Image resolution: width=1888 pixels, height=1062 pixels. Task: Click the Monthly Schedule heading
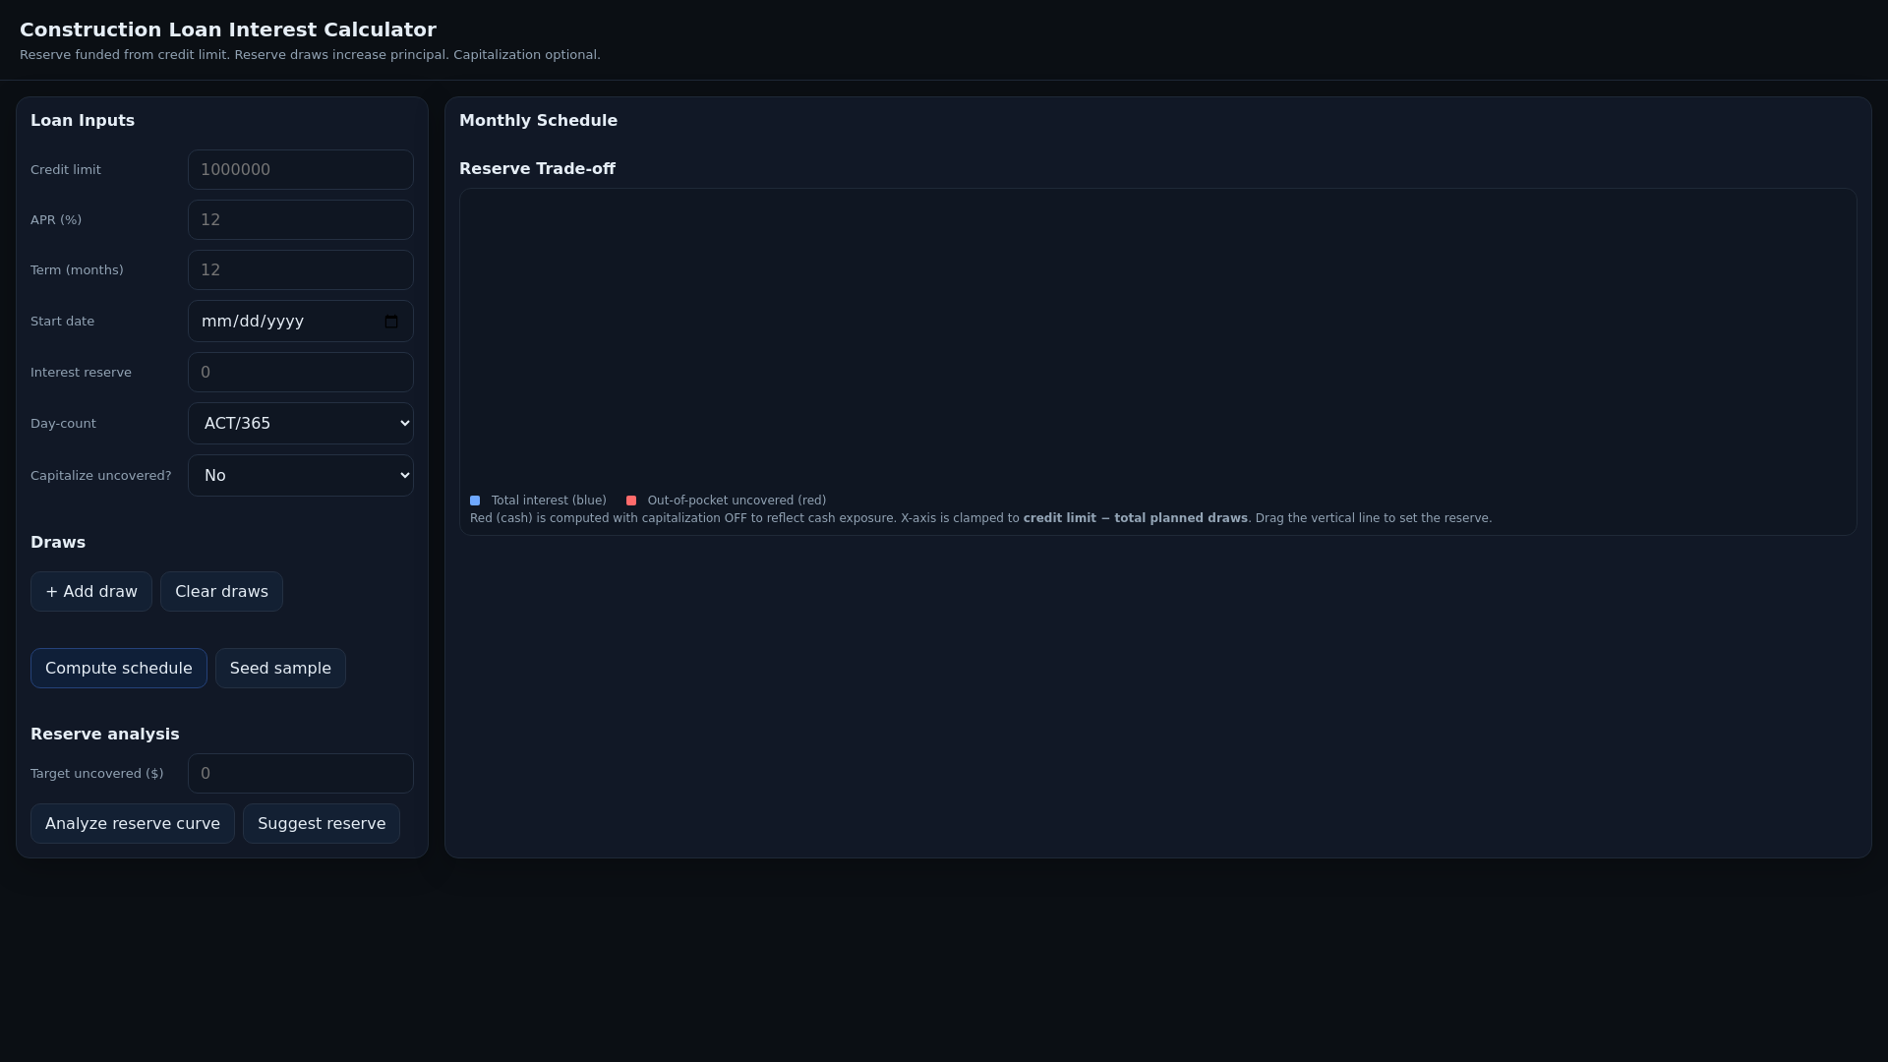click(538, 120)
